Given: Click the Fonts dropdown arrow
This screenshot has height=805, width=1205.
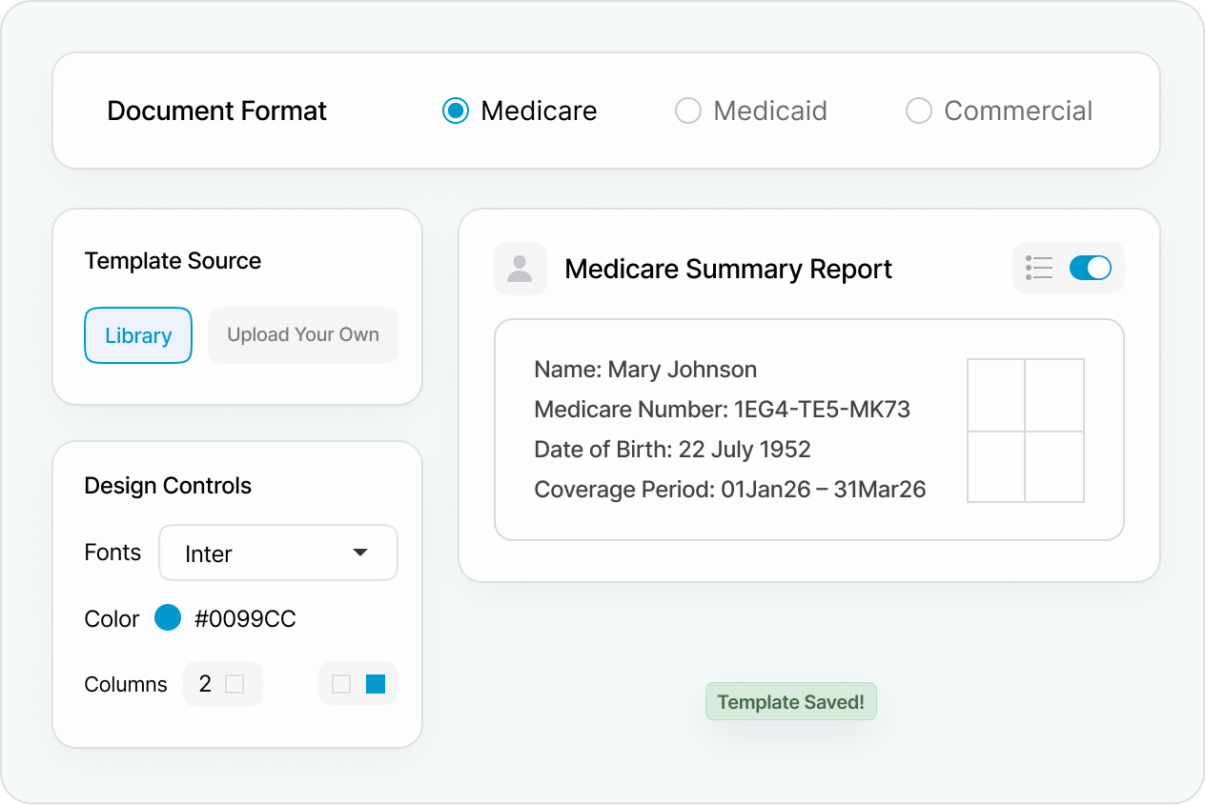Looking at the screenshot, I should click(360, 553).
